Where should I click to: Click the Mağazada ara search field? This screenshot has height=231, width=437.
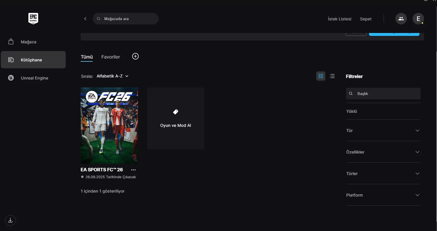point(126,19)
